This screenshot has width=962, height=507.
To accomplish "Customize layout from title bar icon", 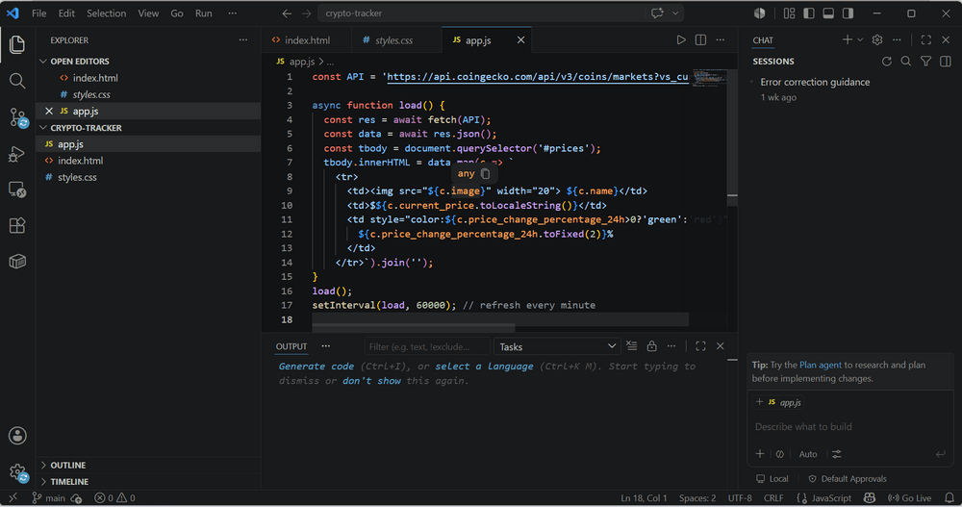I will (789, 13).
